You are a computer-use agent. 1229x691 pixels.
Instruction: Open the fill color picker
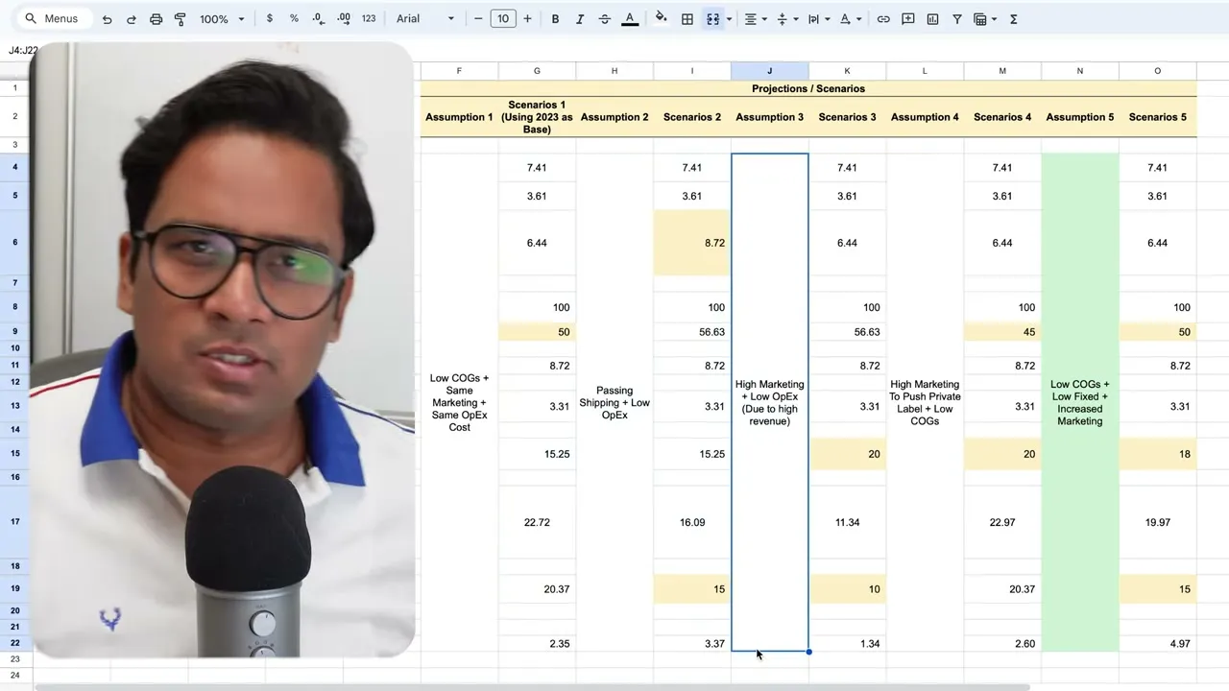tap(661, 19)
